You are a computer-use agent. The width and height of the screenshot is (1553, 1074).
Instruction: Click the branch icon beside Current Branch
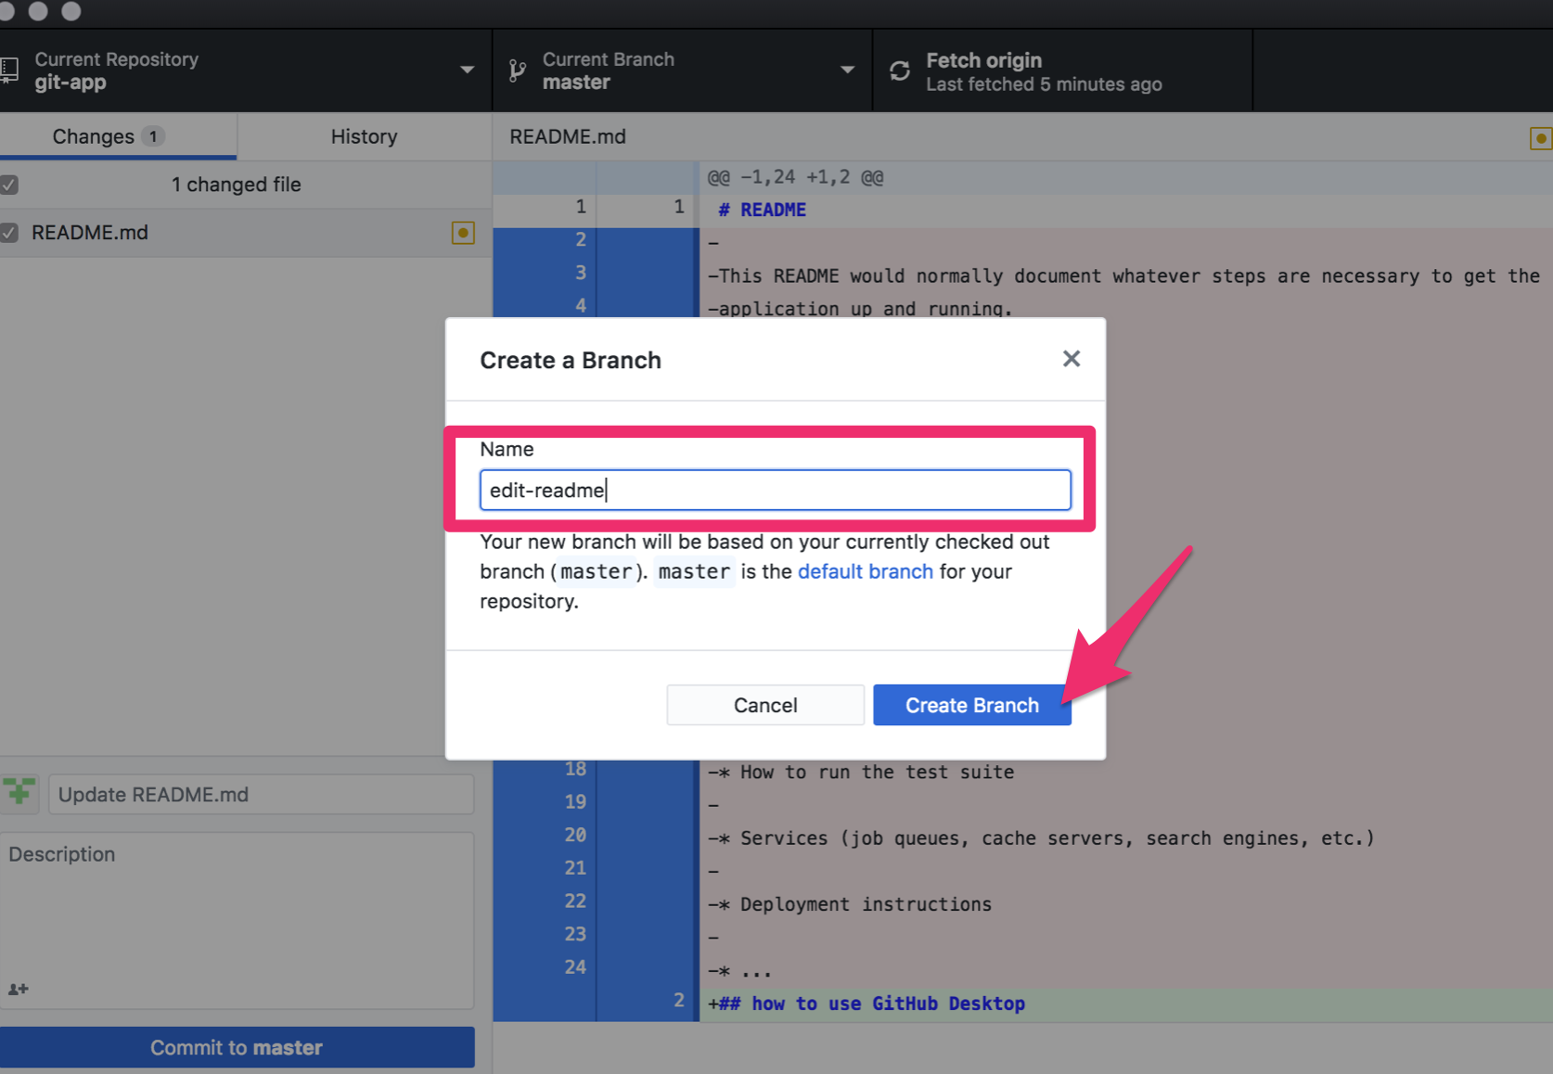click(518, 71)
